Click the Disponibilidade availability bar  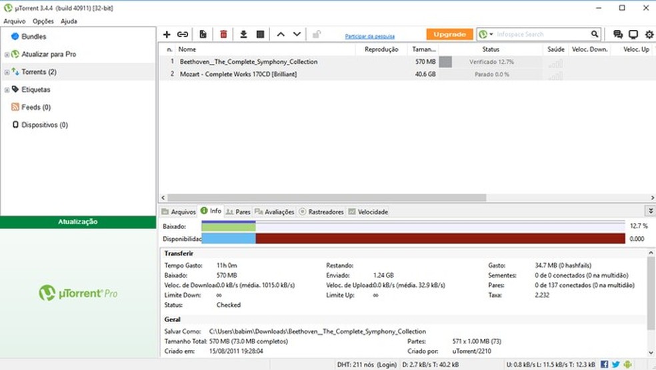pyautogui.click(x=413, y=239)
